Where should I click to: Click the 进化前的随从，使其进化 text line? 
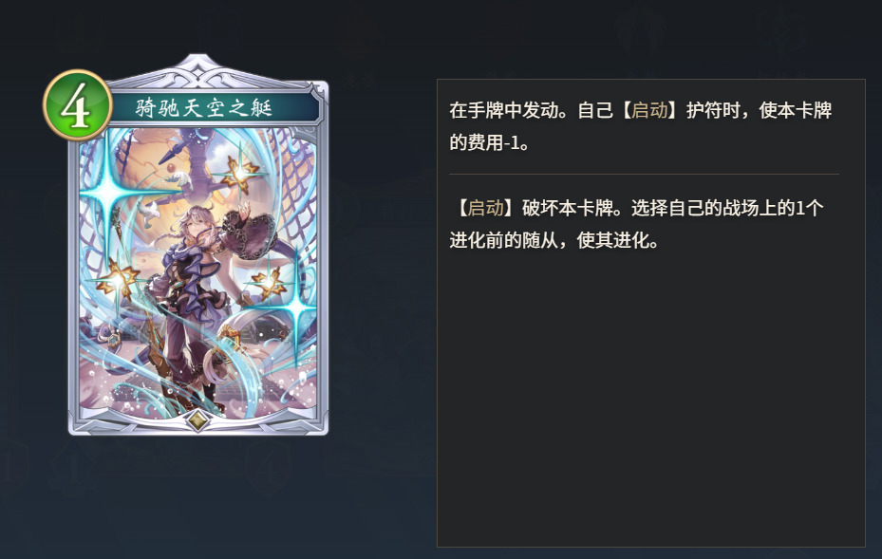tap(554, 241)
